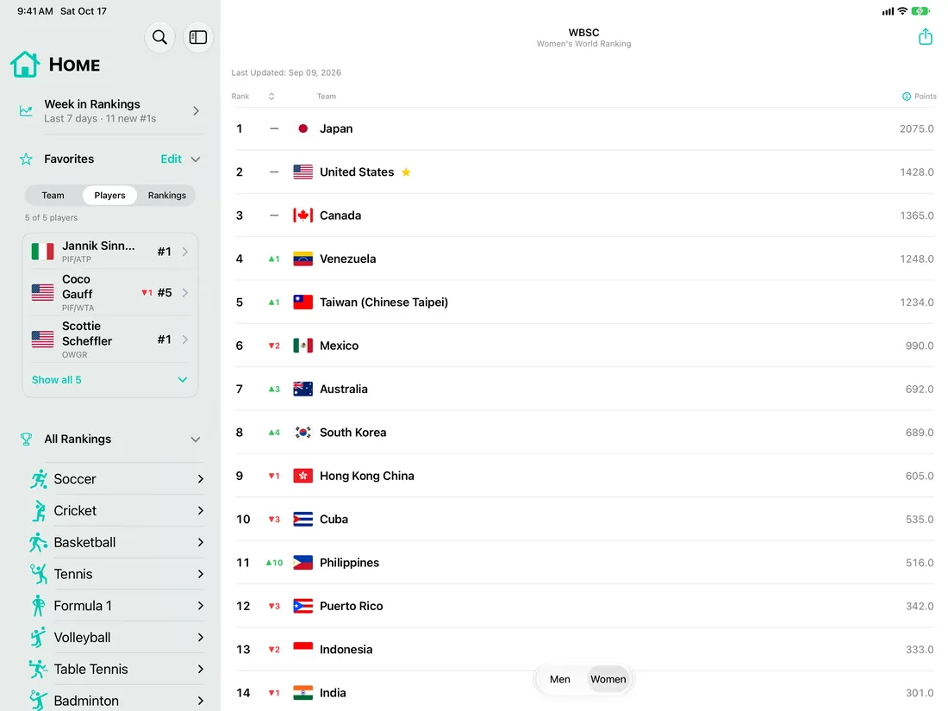This screenshot has width=948, height=711.
Task: Expand the Soccer rankings chevron
Action: coord(201,479)
